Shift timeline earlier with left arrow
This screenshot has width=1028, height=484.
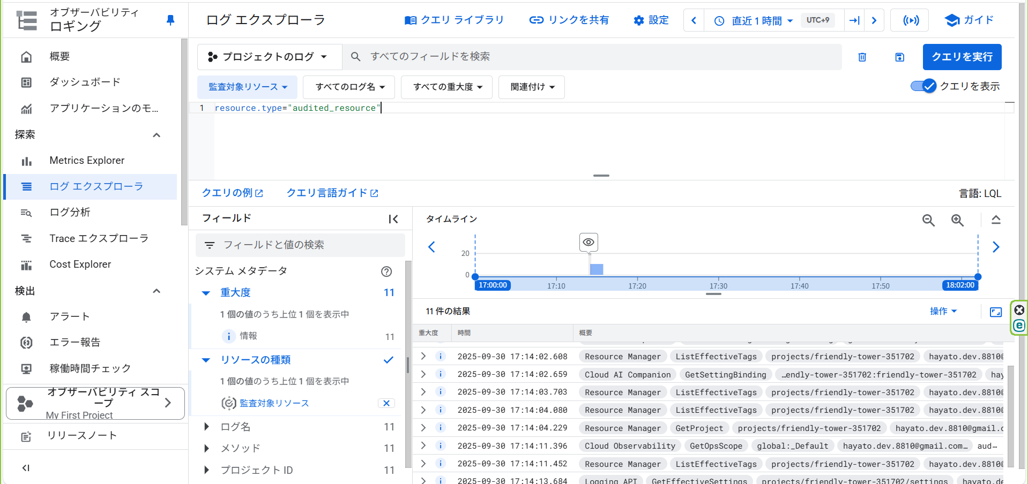tap(431, 247)
